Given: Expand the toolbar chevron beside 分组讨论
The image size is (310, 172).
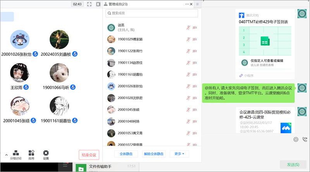Looking at the screenshot, I should tap(6, 155).
